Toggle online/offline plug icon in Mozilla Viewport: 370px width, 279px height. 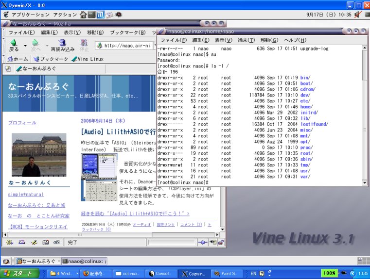(202, 242)
